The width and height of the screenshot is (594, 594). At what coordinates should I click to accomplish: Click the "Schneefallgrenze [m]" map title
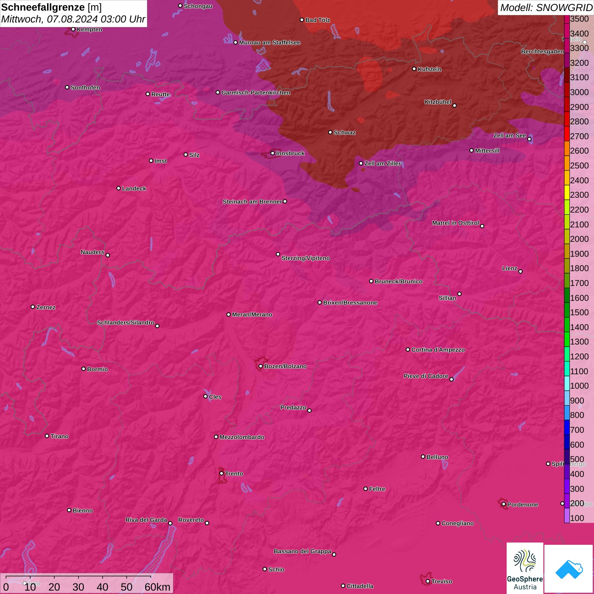(52, 7)
